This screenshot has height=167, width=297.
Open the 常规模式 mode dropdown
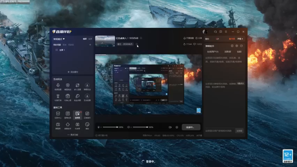coord(59,39)
